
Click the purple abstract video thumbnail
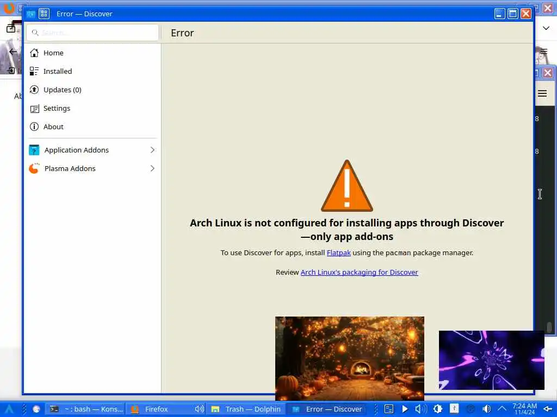pyautogui.click(x=492, y=361)
